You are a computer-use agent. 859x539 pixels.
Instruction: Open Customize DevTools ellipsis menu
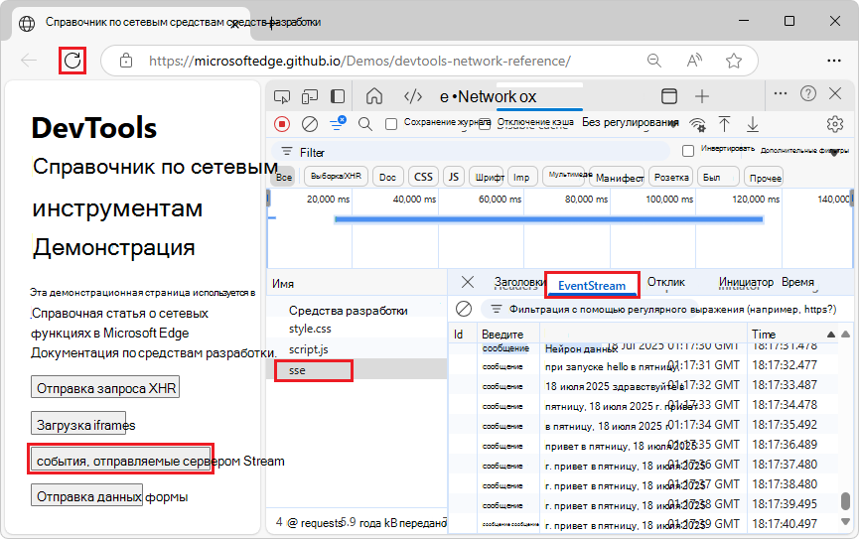(x=781, y=93)
